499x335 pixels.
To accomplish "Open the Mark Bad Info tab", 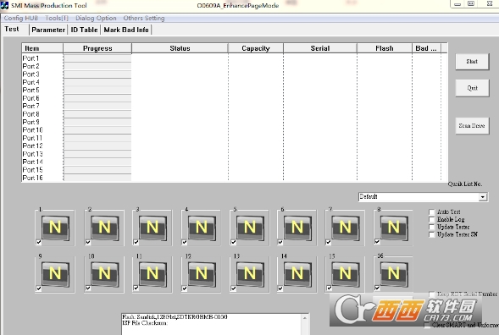I will pos(126,30).
